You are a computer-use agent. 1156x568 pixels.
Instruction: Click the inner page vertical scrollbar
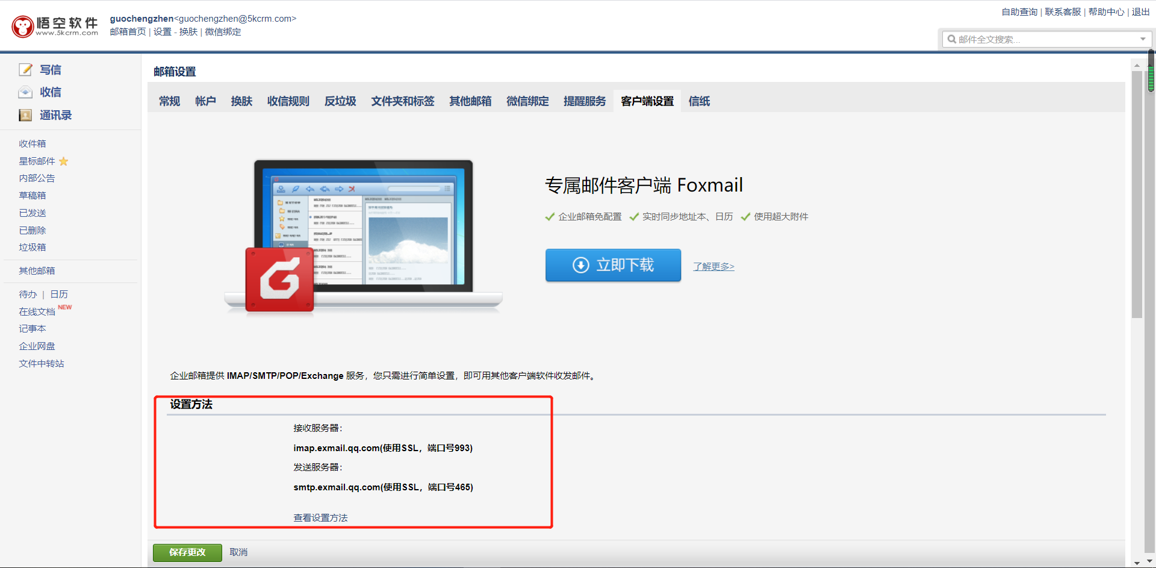(1137, 195)
